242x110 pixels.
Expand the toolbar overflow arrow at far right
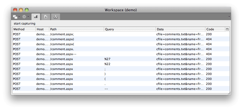pos(229,17)
